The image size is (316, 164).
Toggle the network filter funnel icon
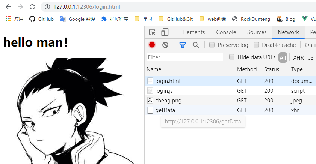pos(183,45)
